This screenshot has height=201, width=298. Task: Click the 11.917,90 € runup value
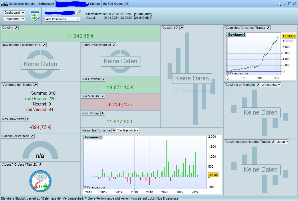tap(120, 121)
